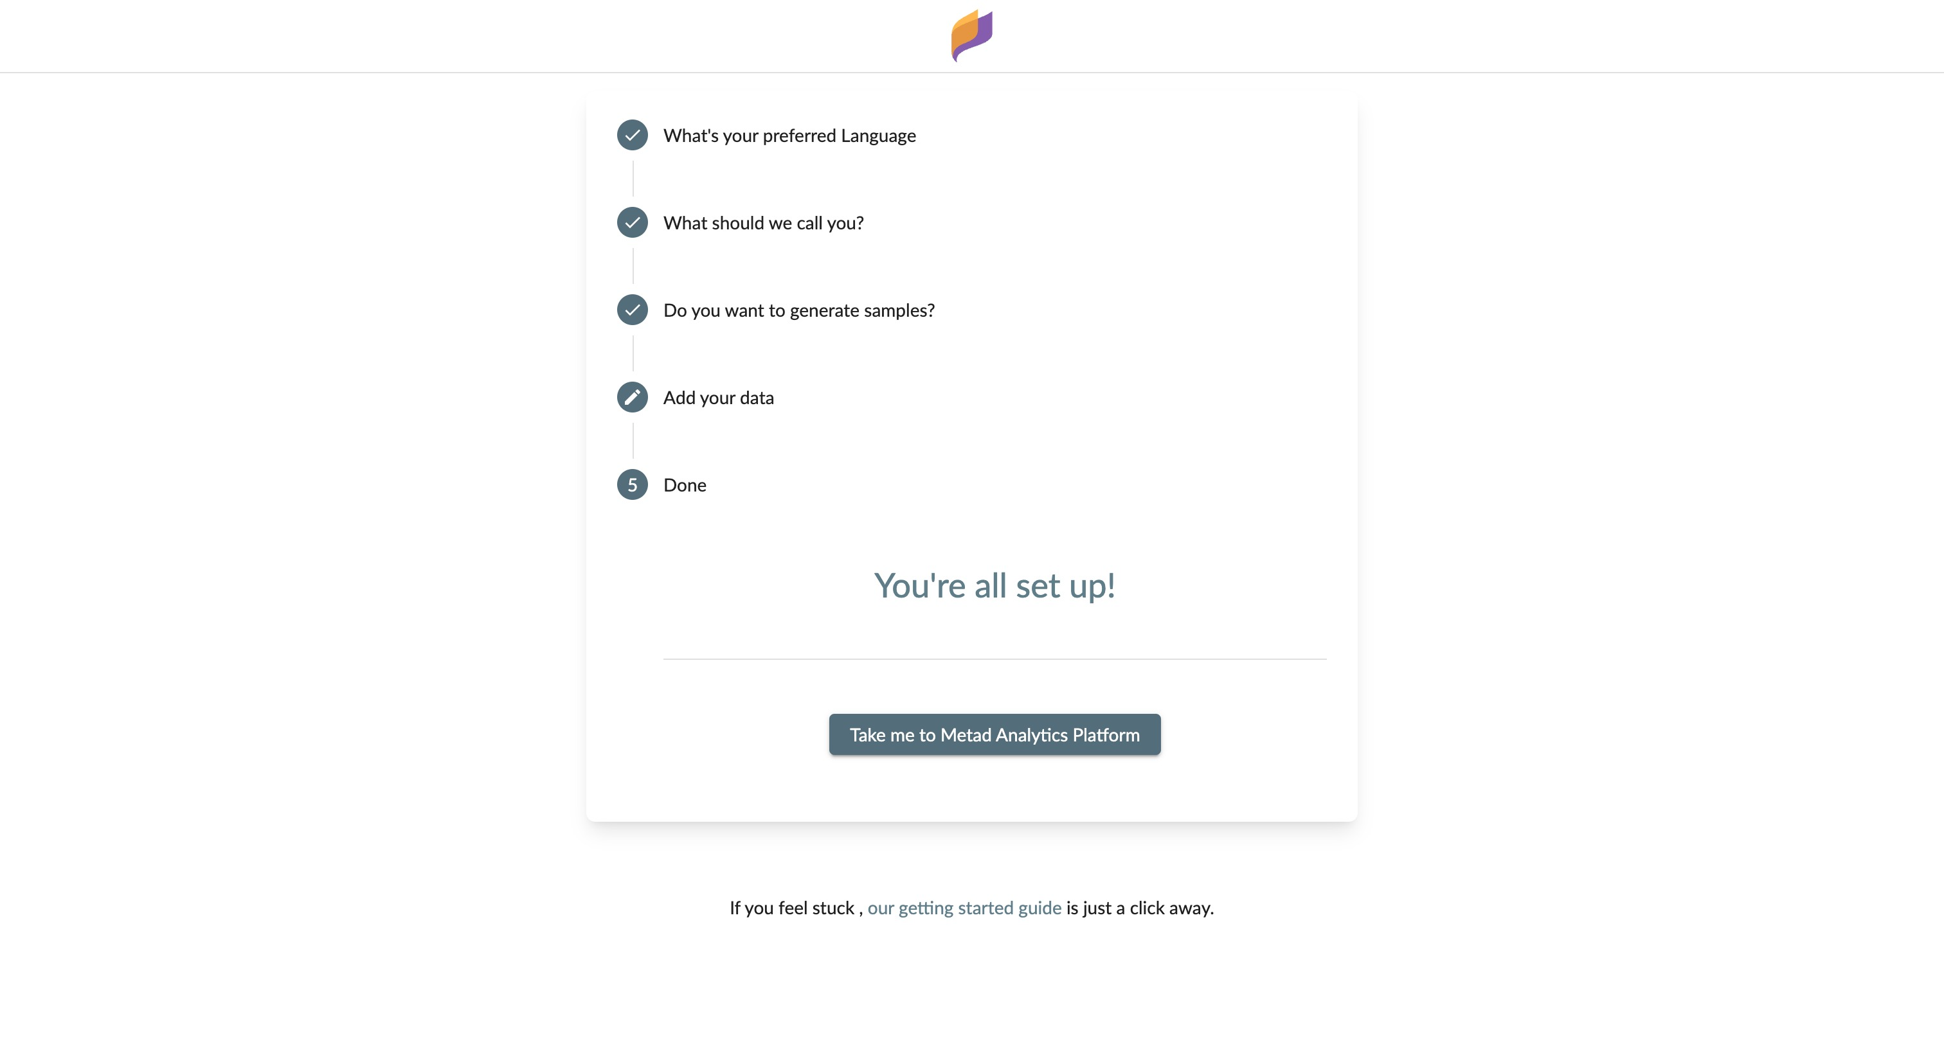Expand the 'Add your data' step
Screen dimensions: 1944x1037
(x=719, y=398)
